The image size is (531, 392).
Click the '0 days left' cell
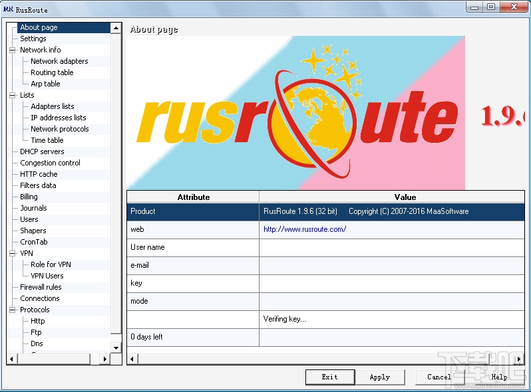point(193,338)
